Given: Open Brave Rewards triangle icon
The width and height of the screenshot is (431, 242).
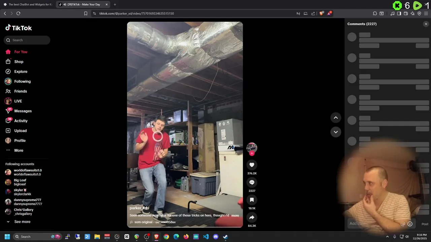Looking at the screenshot, I should point(330,13).
